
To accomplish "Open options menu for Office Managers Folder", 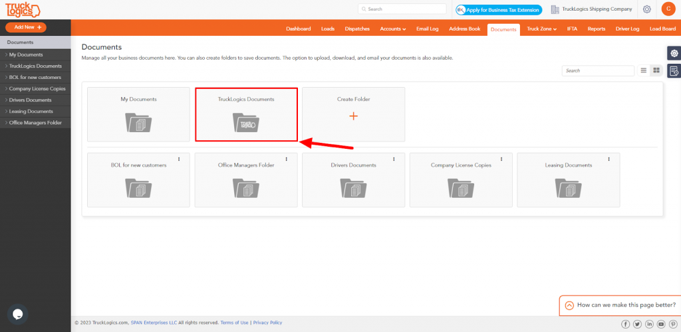I will coord(286,159).
